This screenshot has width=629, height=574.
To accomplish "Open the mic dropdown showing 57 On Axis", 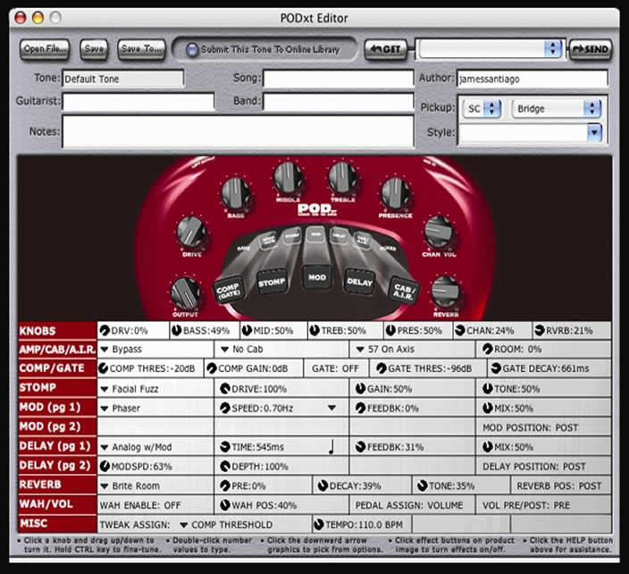I will point(360,350).
